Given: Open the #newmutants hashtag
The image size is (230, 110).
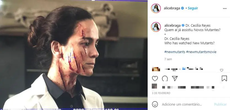Looking at the screenshot, I should pos(174,52).
